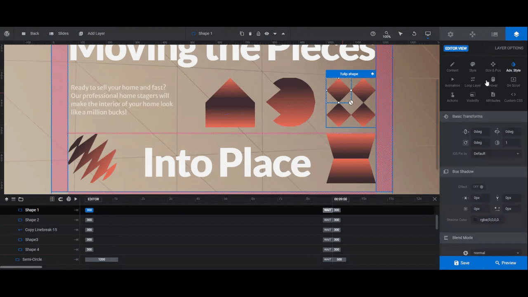Toggle the Box Shadow Effect switch

click(478, 187)
